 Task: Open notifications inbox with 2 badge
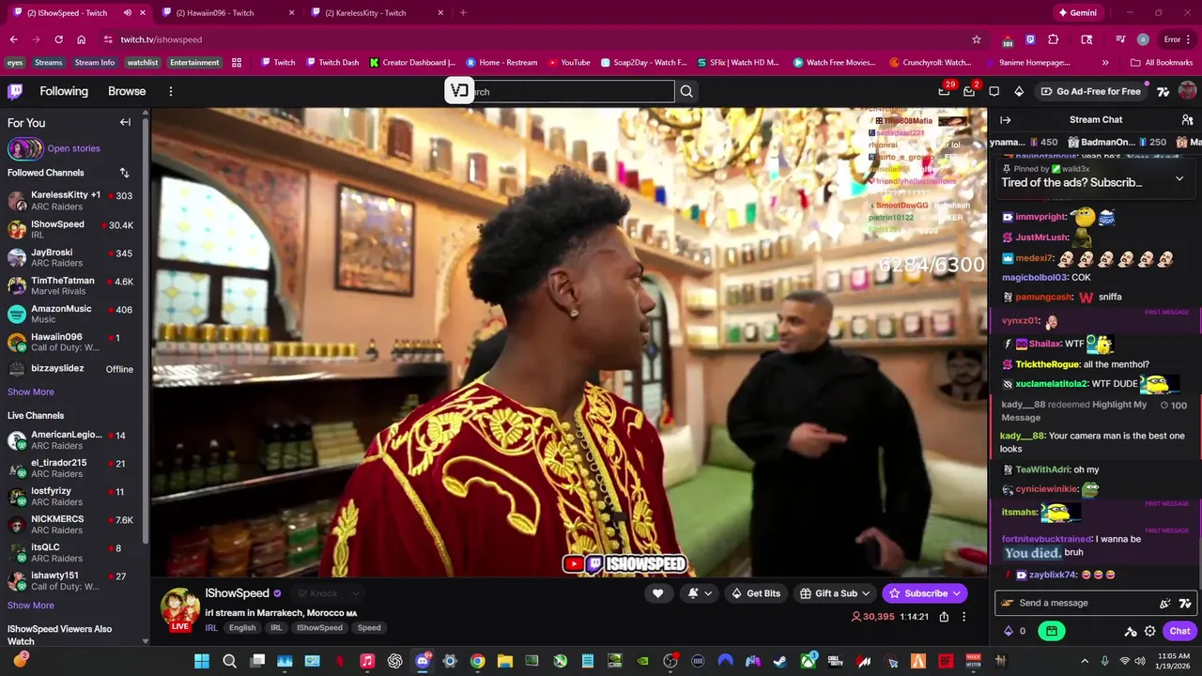coord(969,91)
